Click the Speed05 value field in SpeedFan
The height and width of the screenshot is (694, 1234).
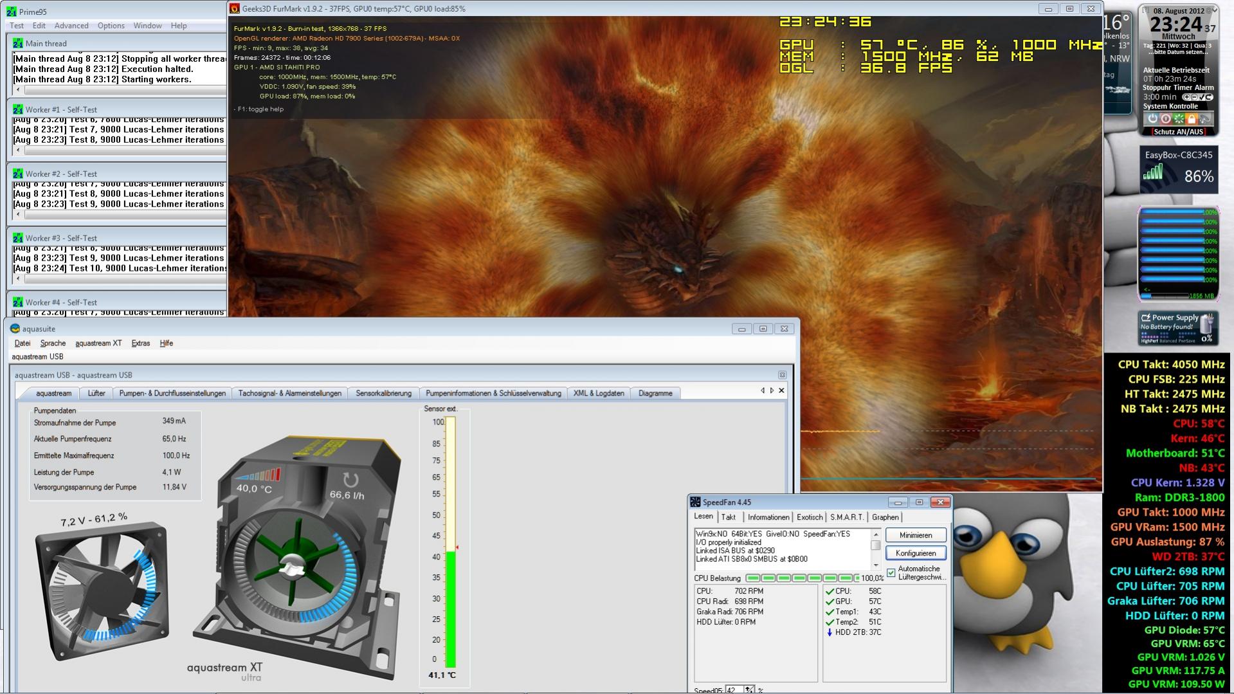pos(735,690)
